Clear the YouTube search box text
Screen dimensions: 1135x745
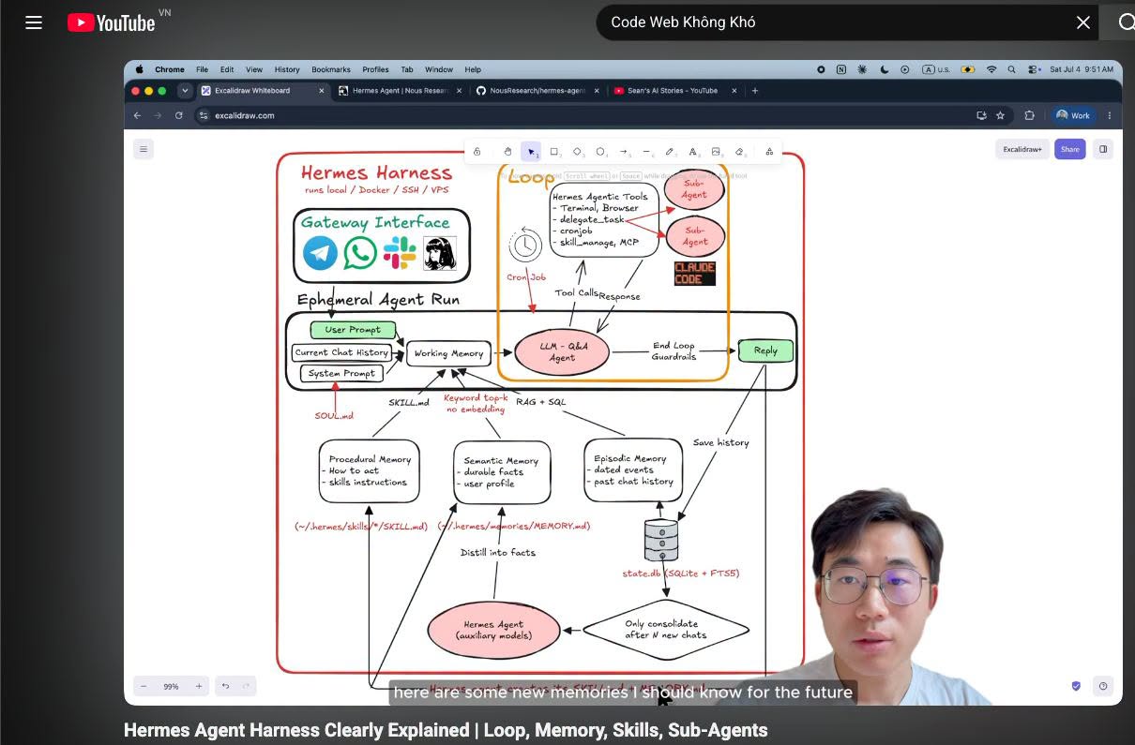pyautogui.click(x=1083, y=22)
